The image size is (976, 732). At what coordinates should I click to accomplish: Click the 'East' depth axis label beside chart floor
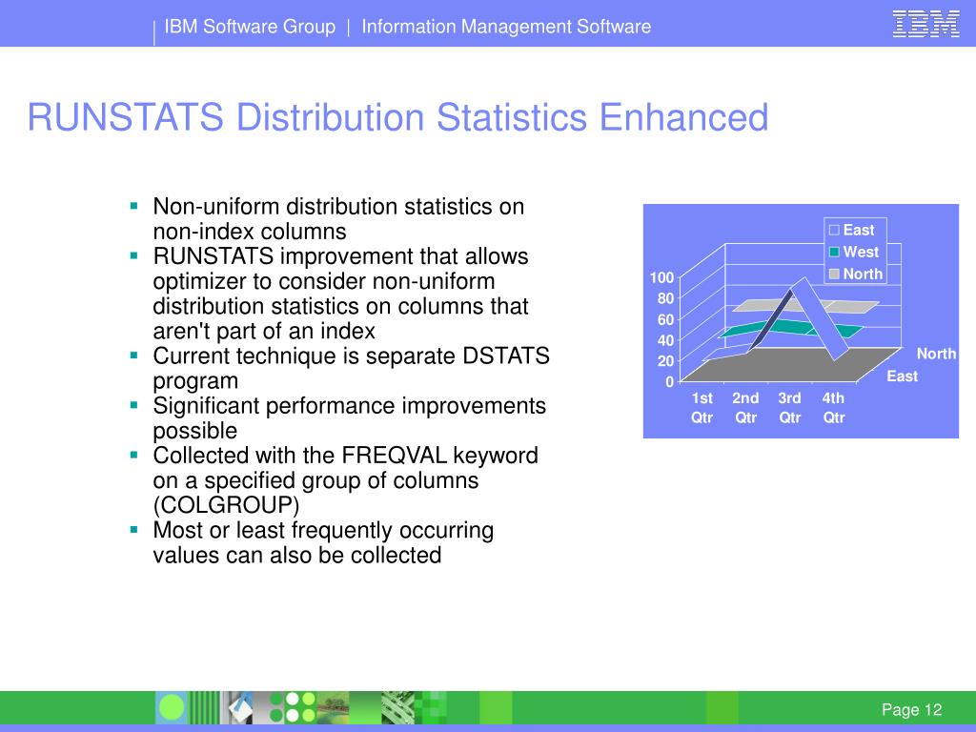click(902, 376)
